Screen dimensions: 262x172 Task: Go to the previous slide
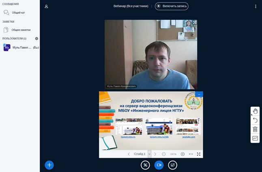click(129, 154)
